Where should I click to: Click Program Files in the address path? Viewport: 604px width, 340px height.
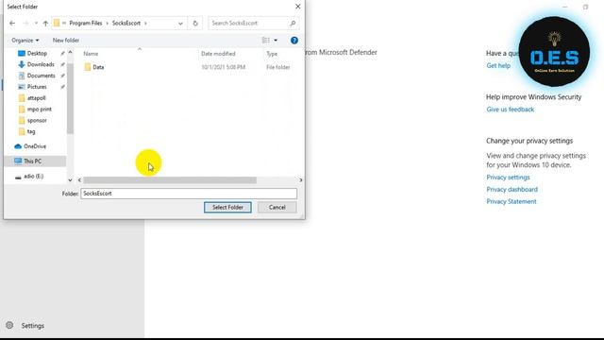pos(86,23)
